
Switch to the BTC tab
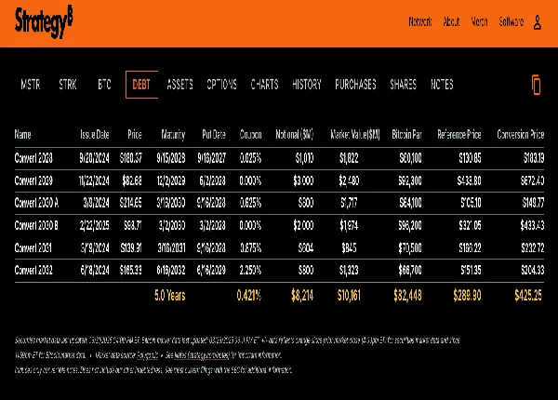pyautogui.click(x=104, y=85)
